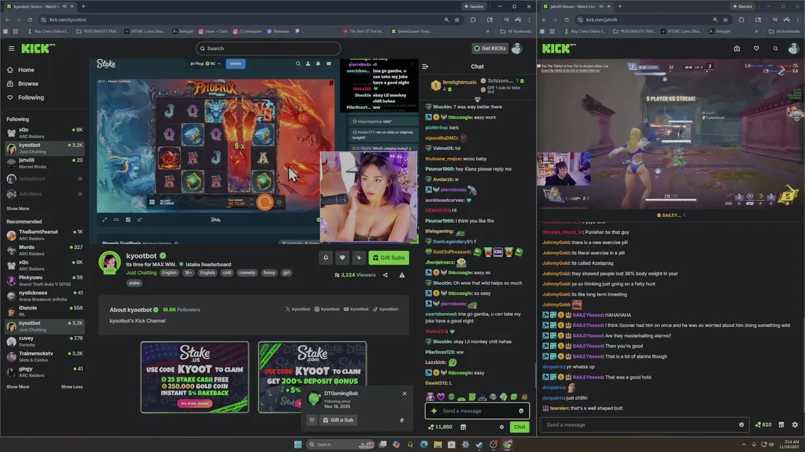Open the channel points shop icon
Viewport: 805px width, 452px height.
(x=463, y=427)
